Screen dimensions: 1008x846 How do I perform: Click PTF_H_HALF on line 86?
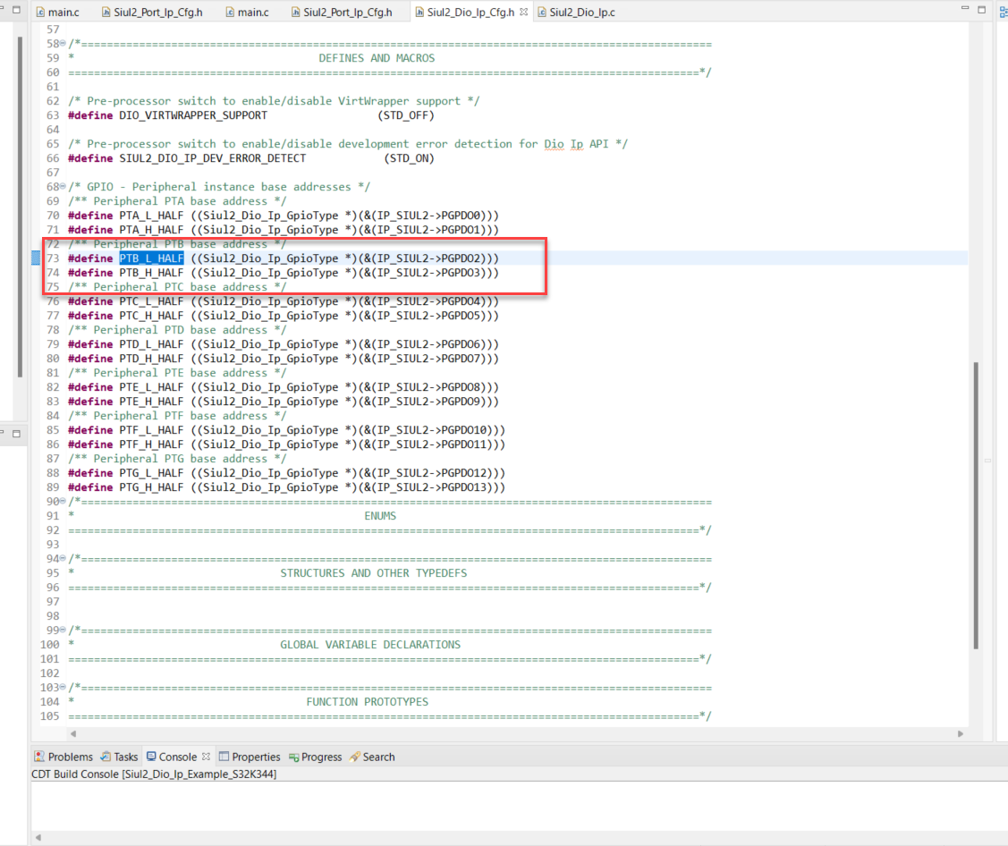152,444
